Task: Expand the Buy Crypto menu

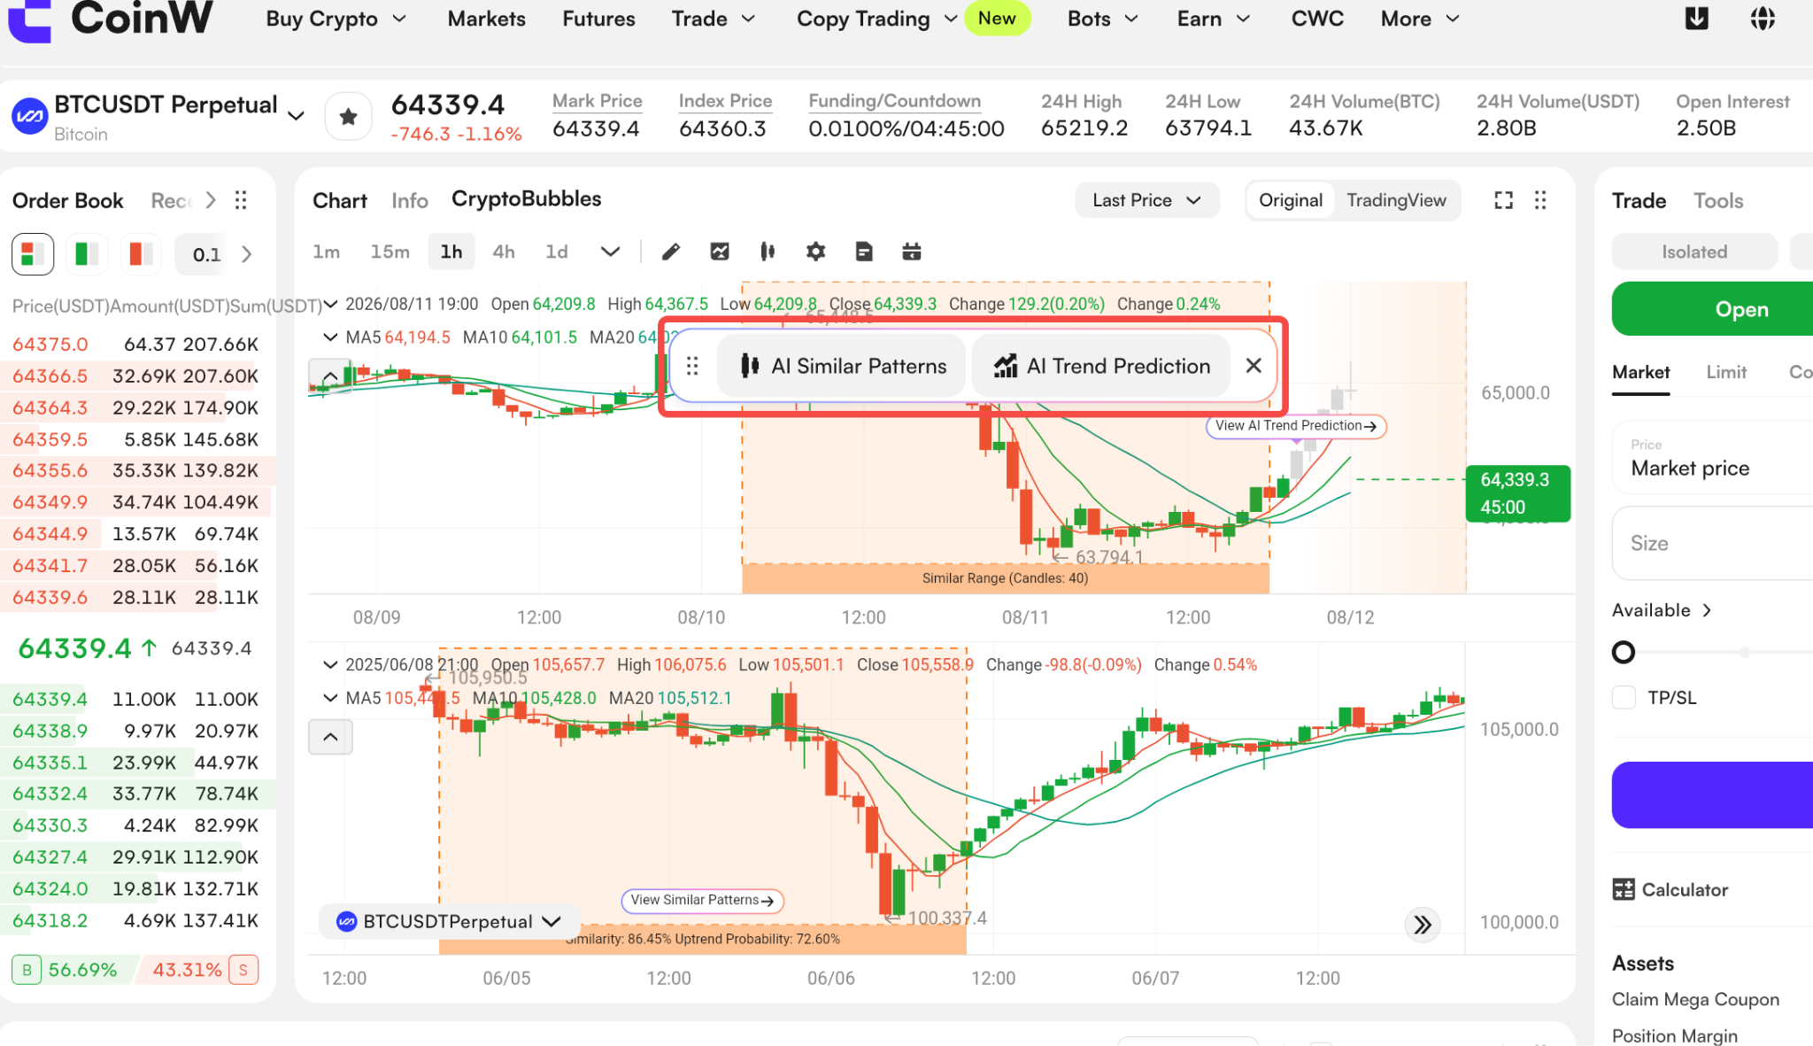Action: 336,19
